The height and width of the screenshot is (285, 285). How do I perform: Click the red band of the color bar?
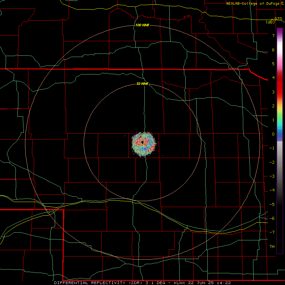click(x=280, y=85)
